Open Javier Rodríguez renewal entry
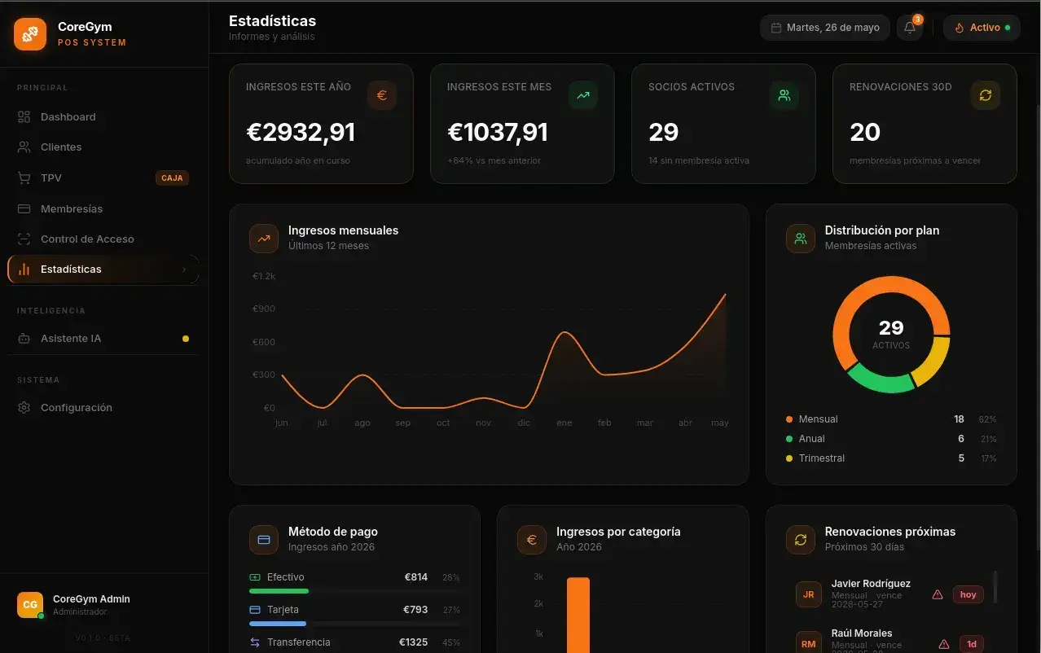Viewport: 1041px width, 653px height. (x=889, y=594)
